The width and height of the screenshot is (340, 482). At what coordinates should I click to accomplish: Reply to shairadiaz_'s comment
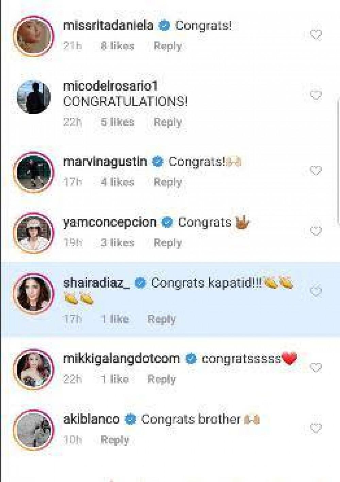[x=161, y=319]
